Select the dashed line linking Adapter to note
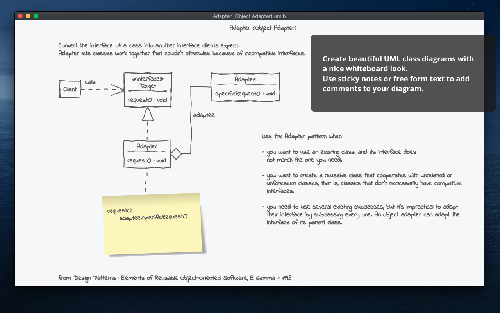The image size is (500, 313). pyautogui.click(x=146, y=182)
